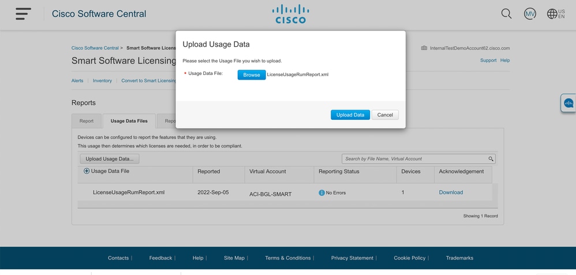The width and height of the screenshot is (576, 275).
Task: Open the Alerts menu item
Action: pos(77,81)
